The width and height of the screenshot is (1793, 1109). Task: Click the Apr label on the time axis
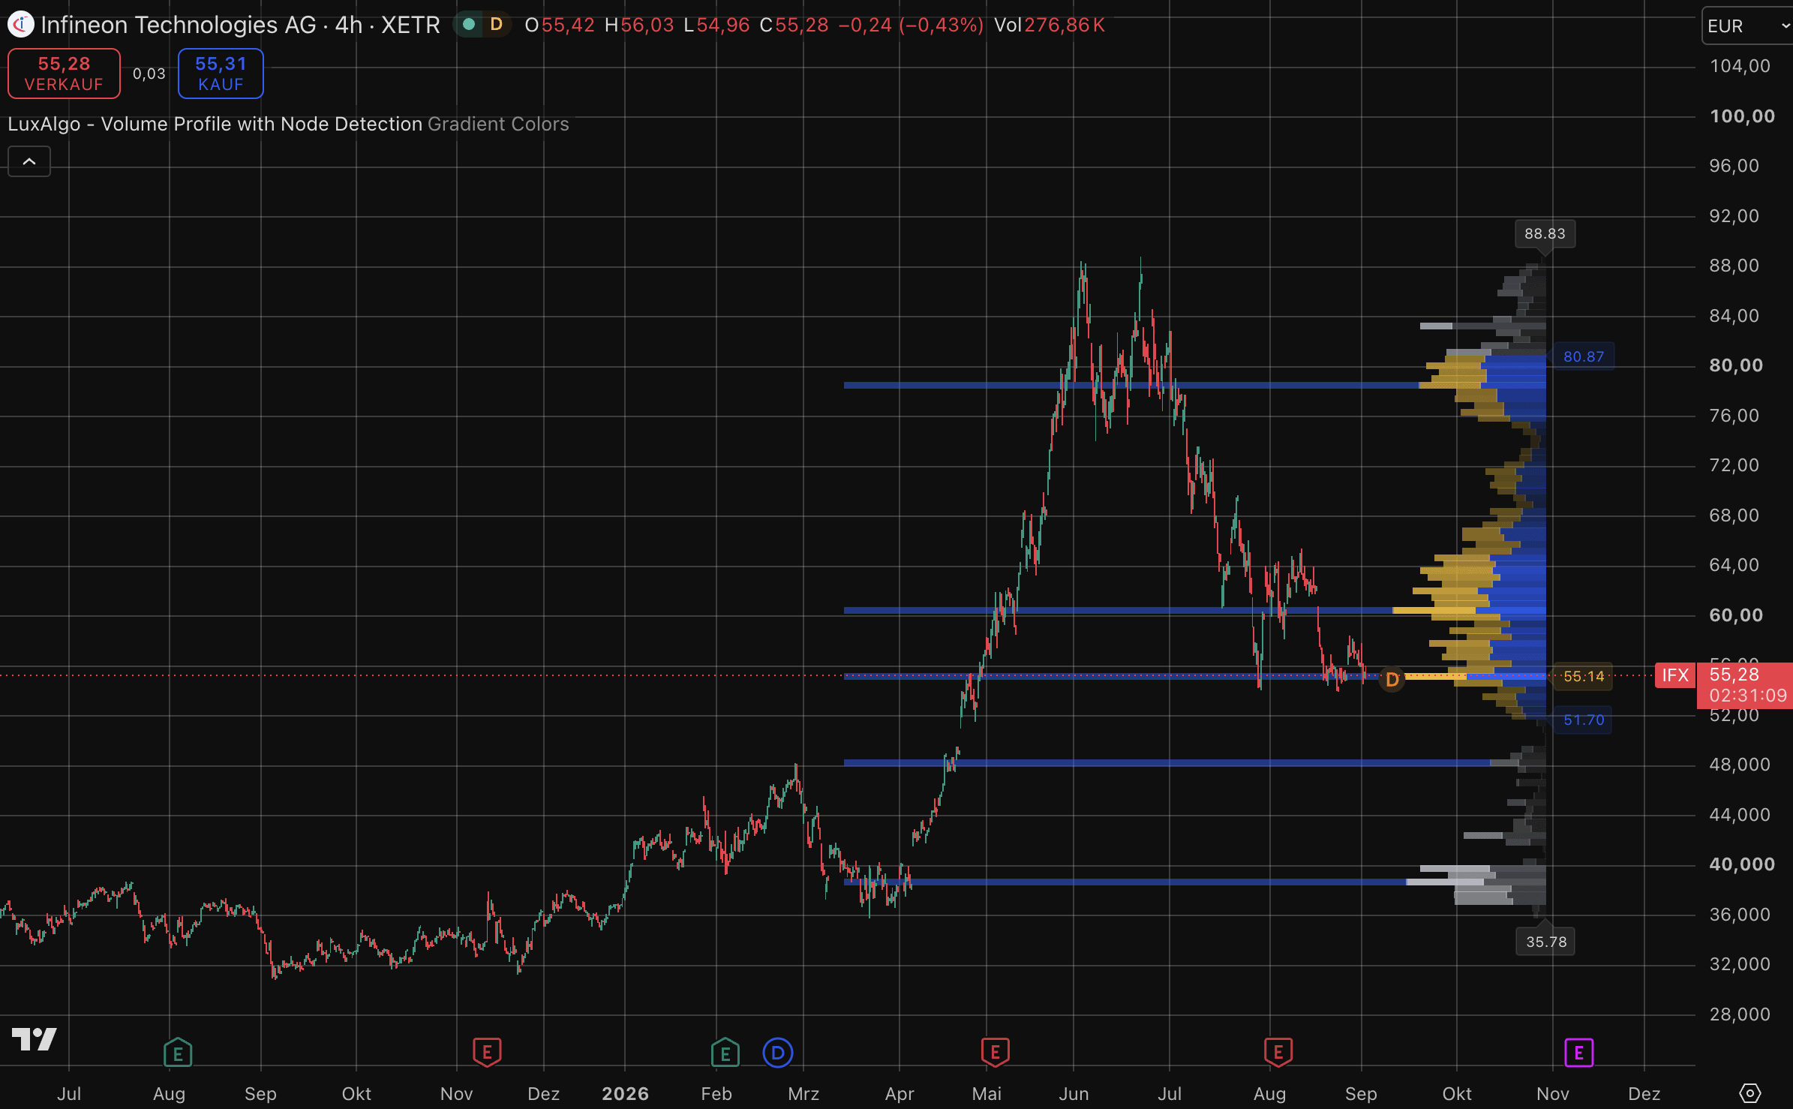pyautogui.click(x=900, y=1094)
